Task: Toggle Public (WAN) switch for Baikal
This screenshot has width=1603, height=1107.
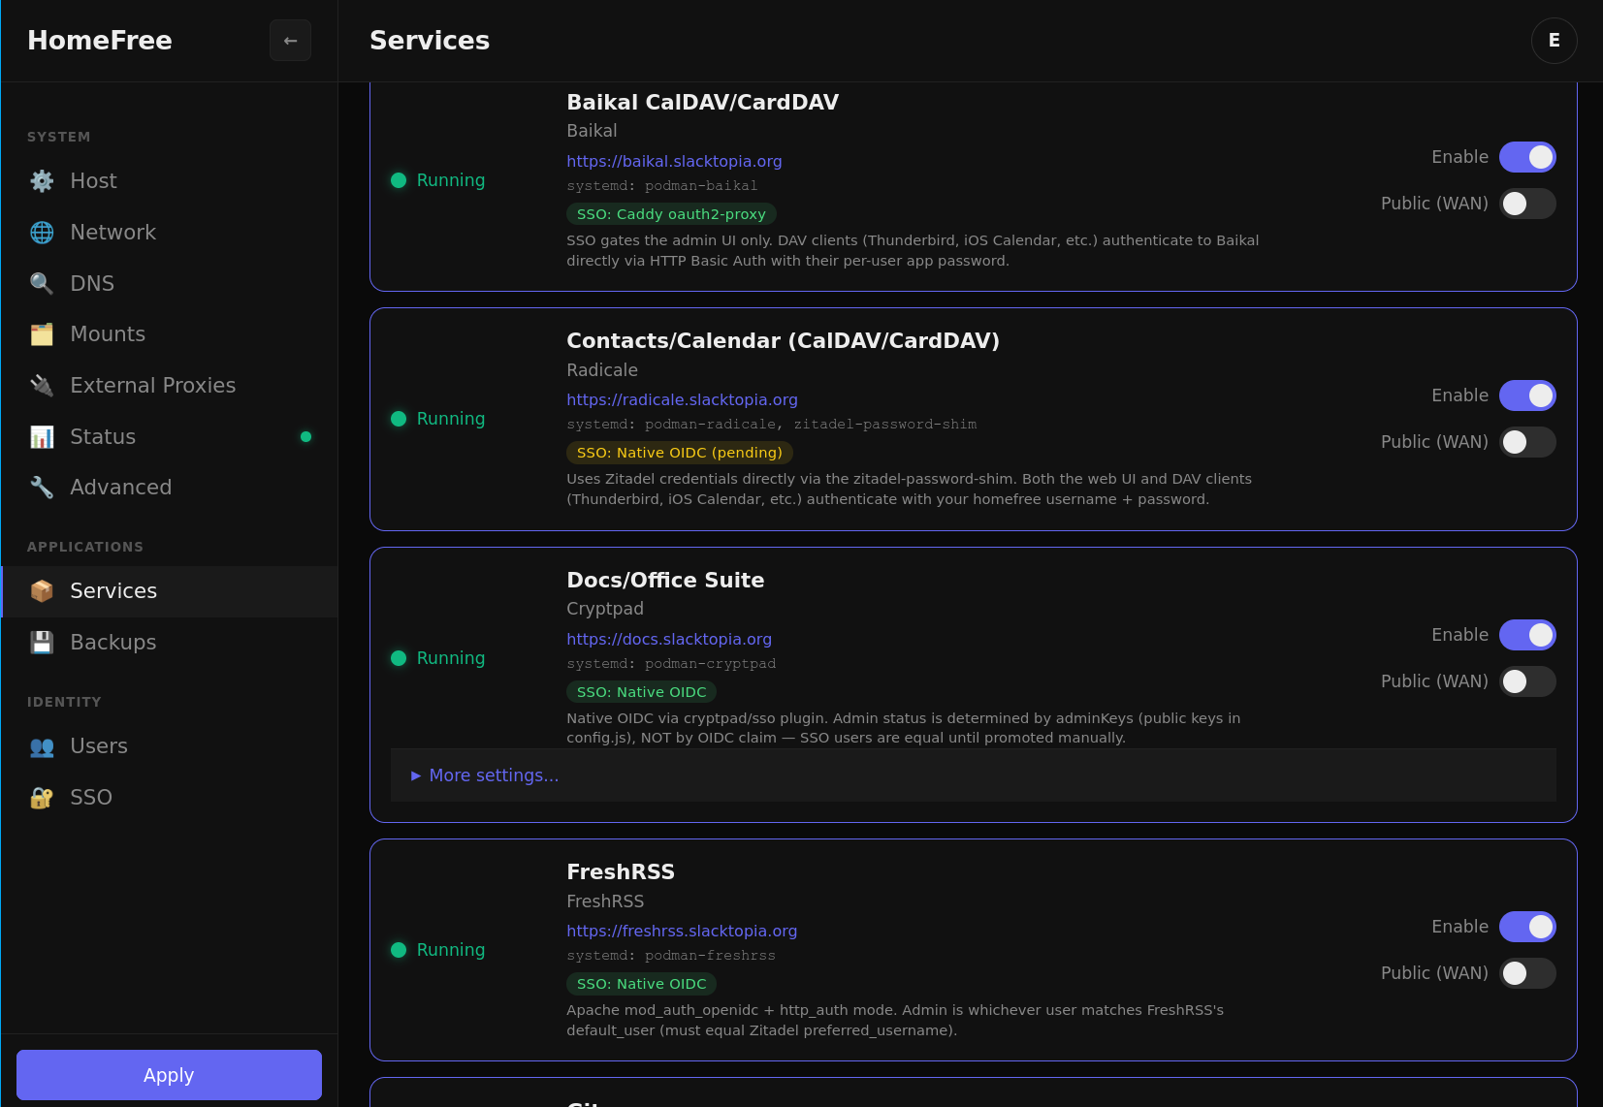Action: click(1527, 204)
